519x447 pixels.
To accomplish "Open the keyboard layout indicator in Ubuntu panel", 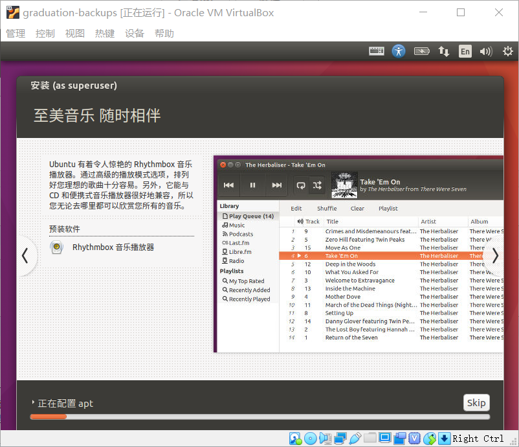I will [377, 51].
